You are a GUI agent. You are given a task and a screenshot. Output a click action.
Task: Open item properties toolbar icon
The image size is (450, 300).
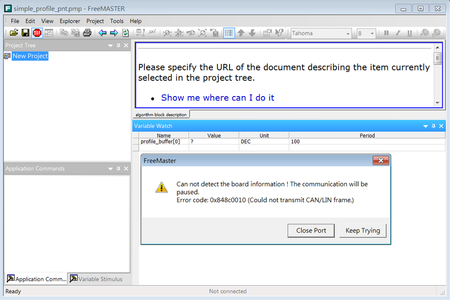click(x=267, y=33)
